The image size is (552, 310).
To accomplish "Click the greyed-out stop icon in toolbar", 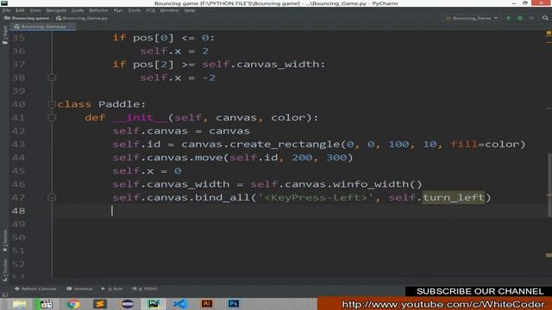I will click(531, 18).
